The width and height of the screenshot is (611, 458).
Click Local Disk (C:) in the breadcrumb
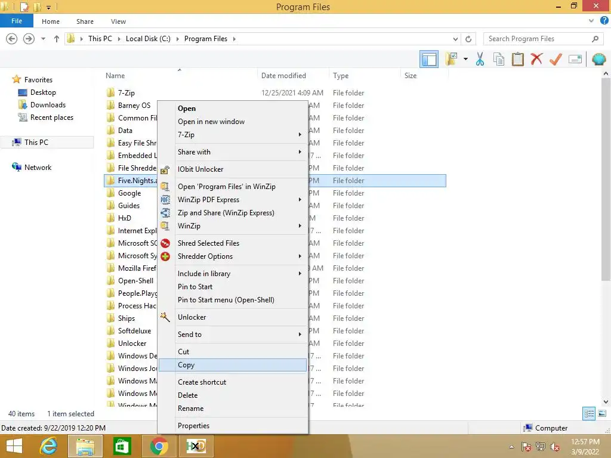(148, 39)
